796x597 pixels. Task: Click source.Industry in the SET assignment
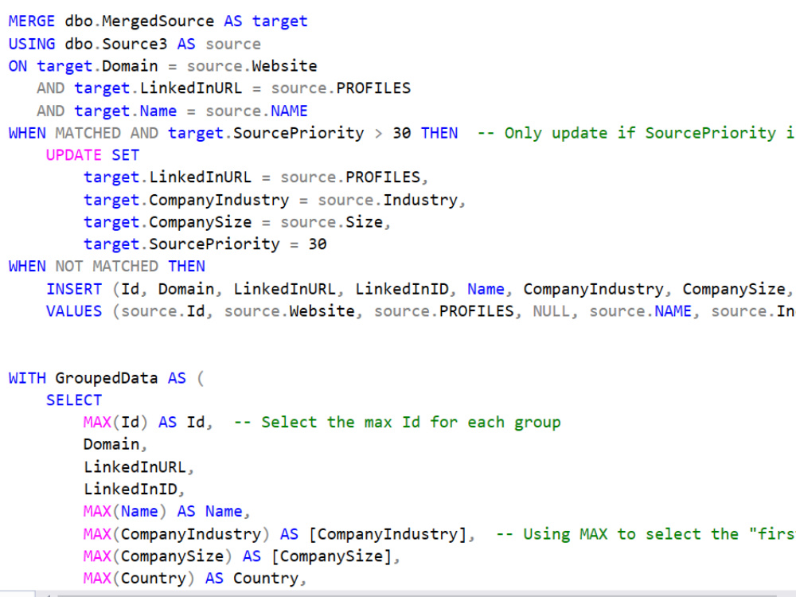click(388, 200)
